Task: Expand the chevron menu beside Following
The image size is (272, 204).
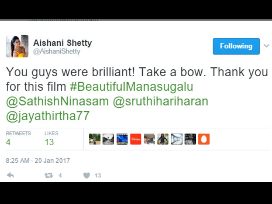Action: tap(267, 46)
